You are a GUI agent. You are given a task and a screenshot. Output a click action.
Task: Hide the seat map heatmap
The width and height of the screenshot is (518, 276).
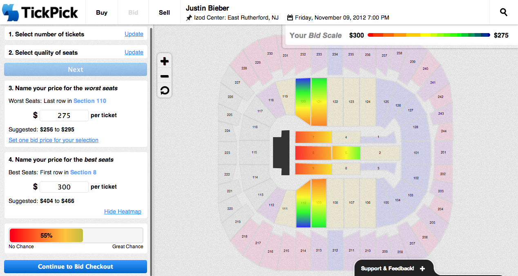click(123, 211)
